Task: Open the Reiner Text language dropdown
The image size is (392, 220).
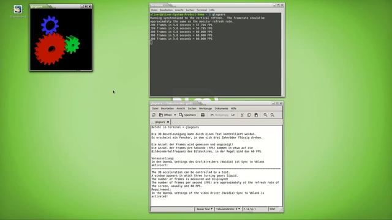Action: 204,209
